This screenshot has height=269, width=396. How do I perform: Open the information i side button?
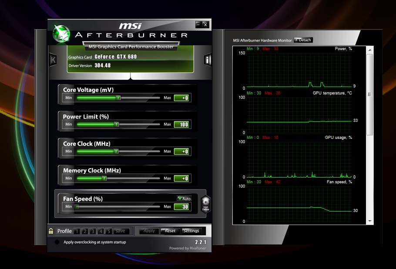coord(207,60)
